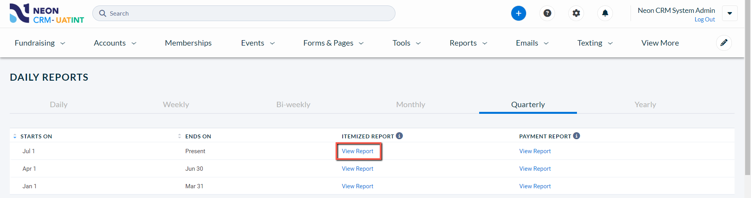Click the Neon CRM logo
The image size is (751, 198).
coord(47,14)
